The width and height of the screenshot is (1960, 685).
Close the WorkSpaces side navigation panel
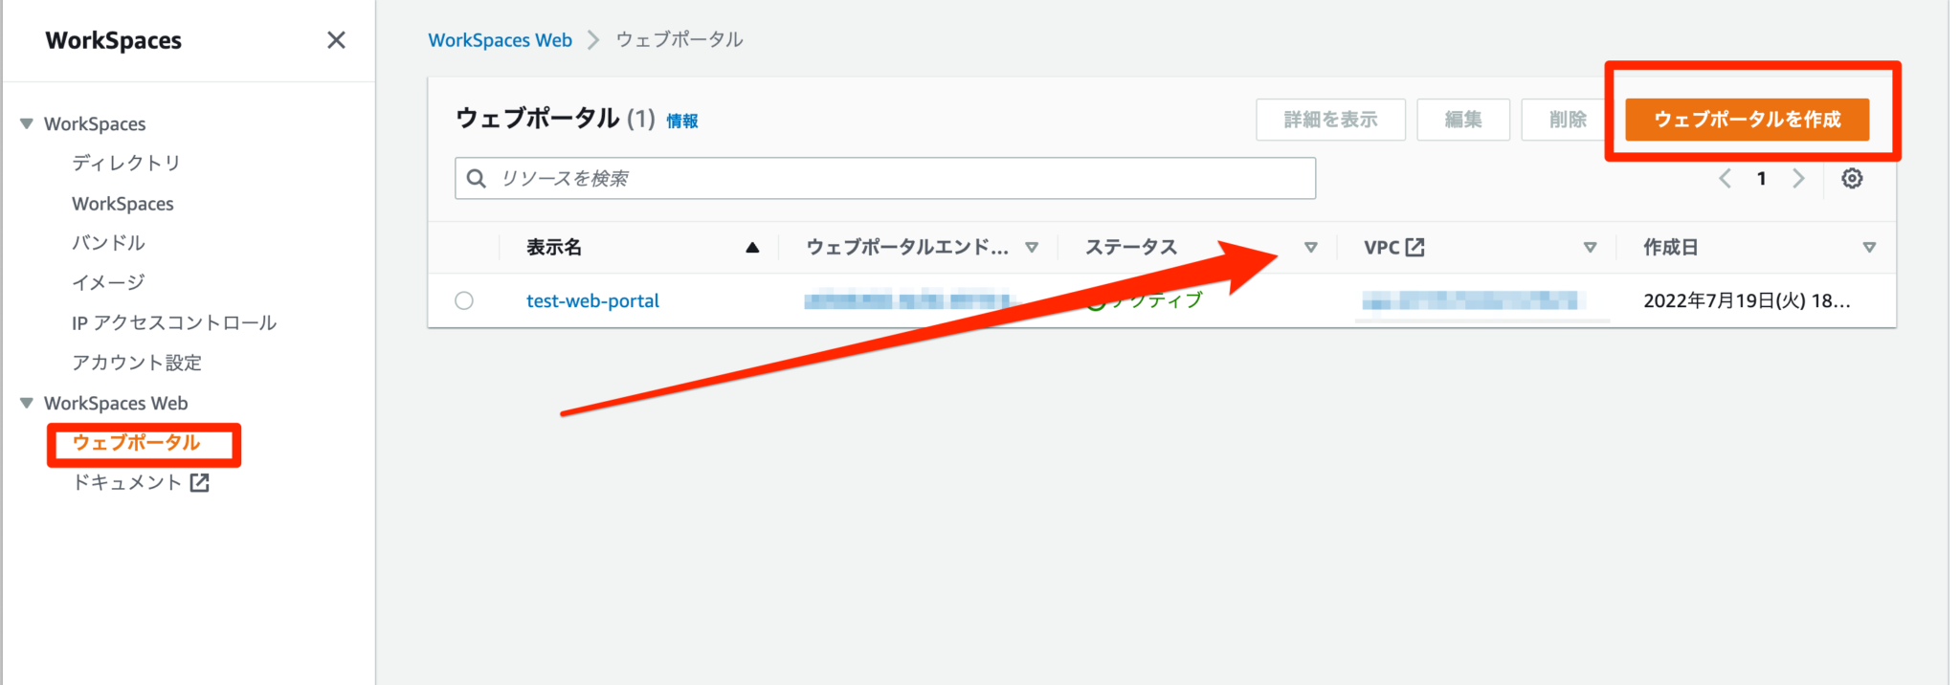336,40
